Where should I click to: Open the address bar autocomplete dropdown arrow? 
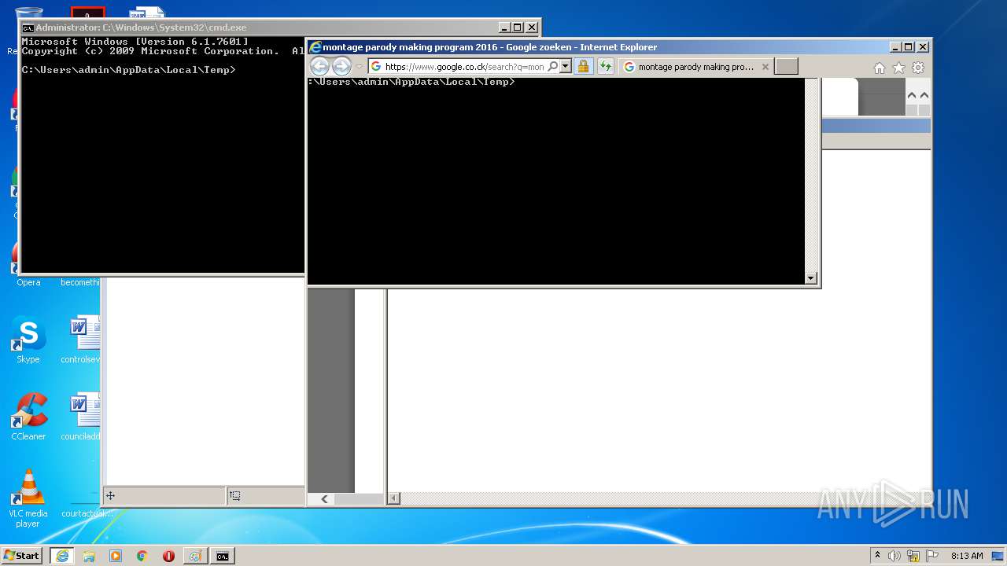pos(566,67)
